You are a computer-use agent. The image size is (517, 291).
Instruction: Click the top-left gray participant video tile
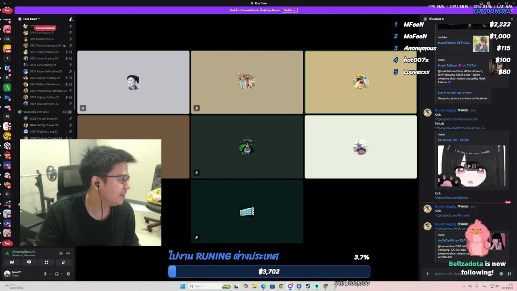click(133, 82)
